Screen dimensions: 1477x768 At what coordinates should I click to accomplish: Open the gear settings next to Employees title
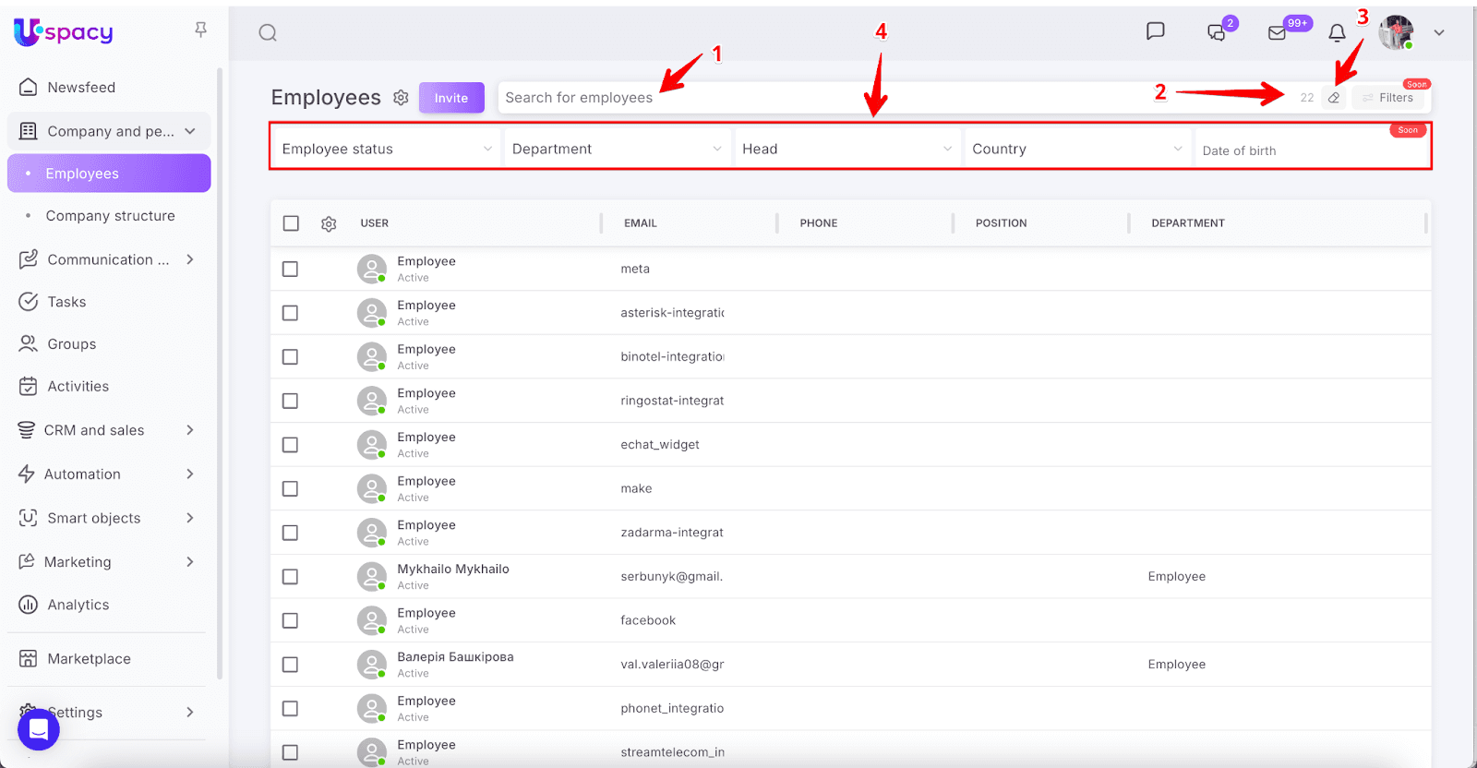401,98
